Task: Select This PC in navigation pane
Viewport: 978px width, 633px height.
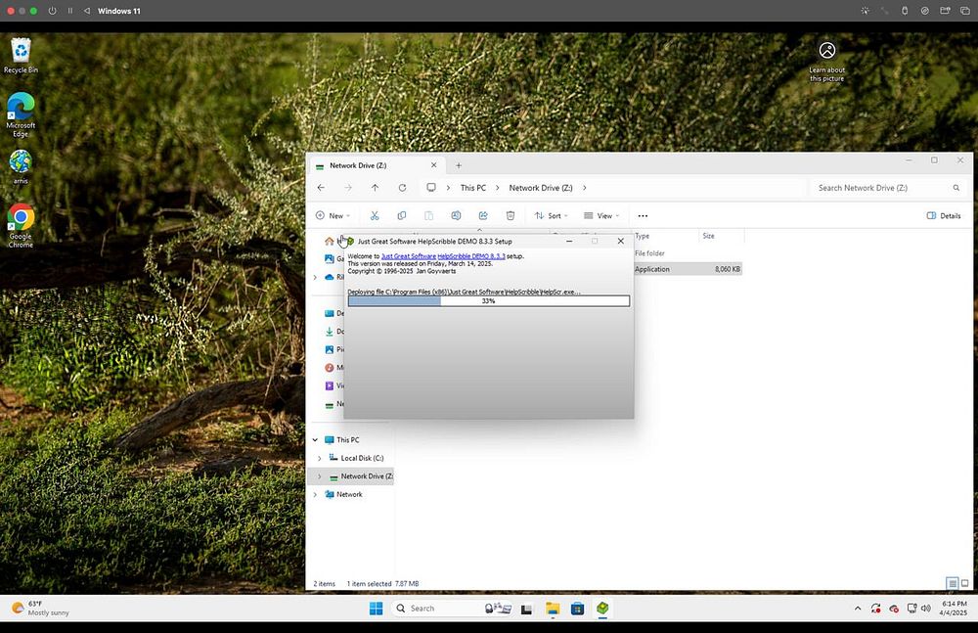Action: point(347,440)
